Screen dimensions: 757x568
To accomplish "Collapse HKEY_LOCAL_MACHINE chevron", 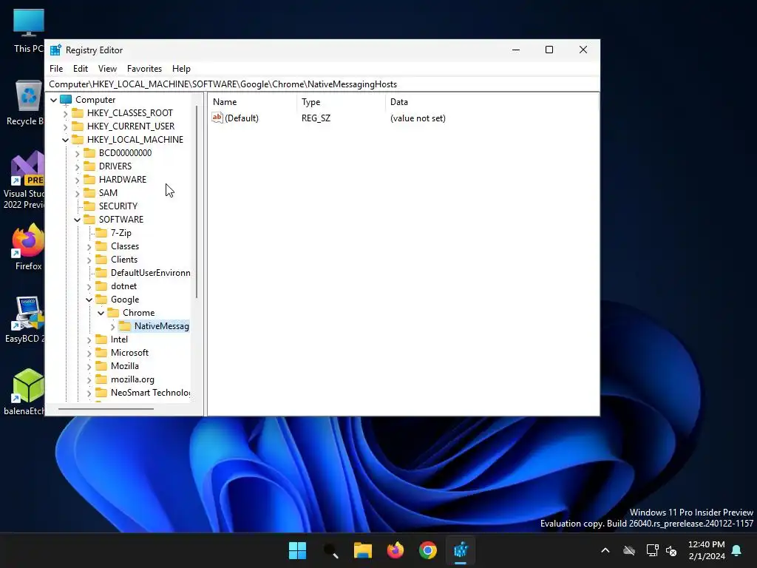I will point(65,140).
